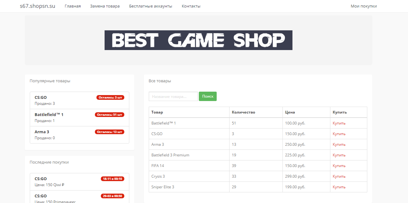Click the Best Game Shop banner image
This screenshot has height=203, width=408.
(x=199, y=40)
